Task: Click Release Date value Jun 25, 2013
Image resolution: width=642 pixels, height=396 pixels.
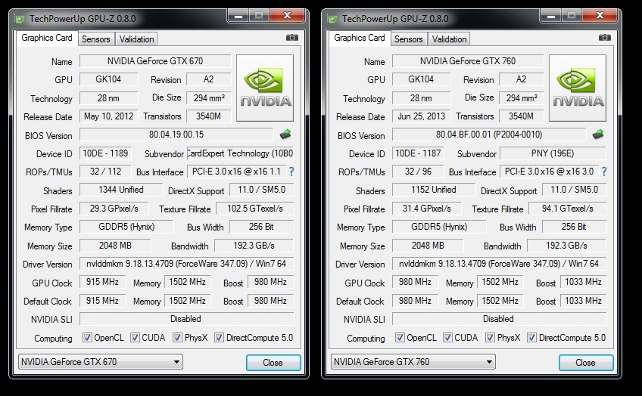Action: [x=422, y=116]
